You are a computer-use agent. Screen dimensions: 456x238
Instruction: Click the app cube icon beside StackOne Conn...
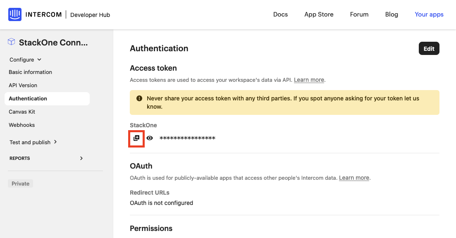point(11,42)
